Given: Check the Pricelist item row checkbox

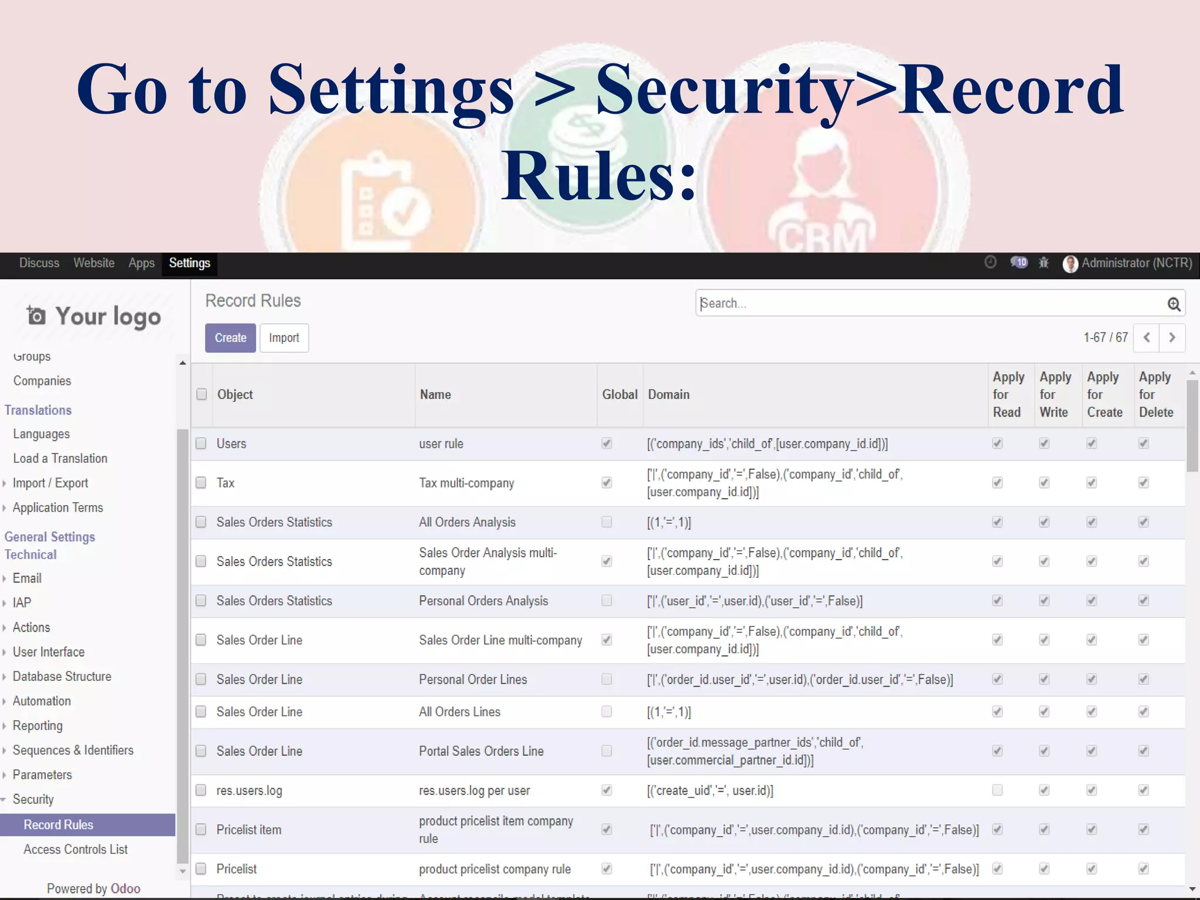Looking at the screenshot, I should click(201, 830).
